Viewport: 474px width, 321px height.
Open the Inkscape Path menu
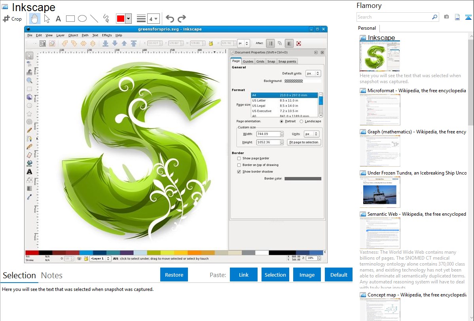85,35
